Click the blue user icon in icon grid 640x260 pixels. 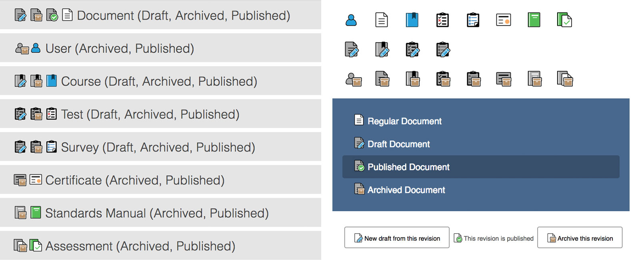(351, 20)
